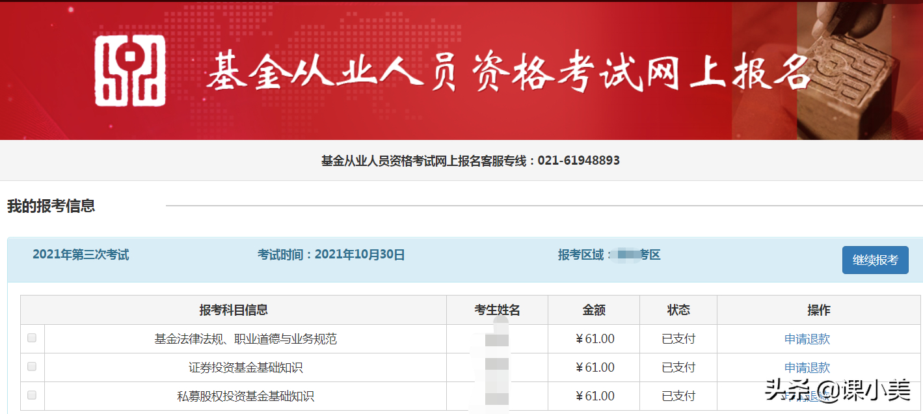This screenshot has height=414, width=923.
Task: Check the 证券投资基金基础知识 checkbox
Action: coord(32,366)
